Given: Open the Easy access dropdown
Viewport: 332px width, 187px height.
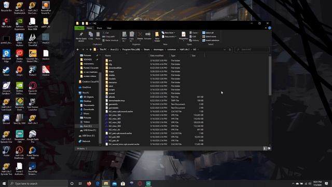Looking at the screenshot, I should pos(169,36).
